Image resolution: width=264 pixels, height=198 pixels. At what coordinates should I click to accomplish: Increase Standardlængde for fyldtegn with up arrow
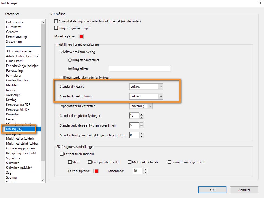(142, 114)
